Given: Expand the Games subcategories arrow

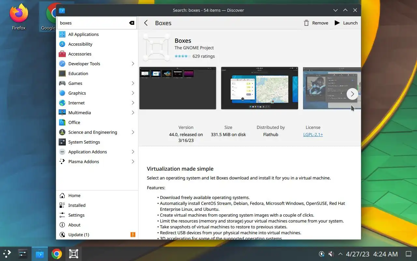Looking at the screenshot, I should 133,83.
